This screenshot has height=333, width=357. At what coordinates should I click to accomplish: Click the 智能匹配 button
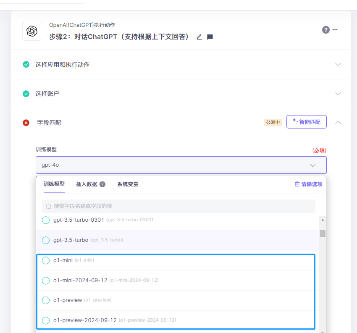(x=307, y=122)
